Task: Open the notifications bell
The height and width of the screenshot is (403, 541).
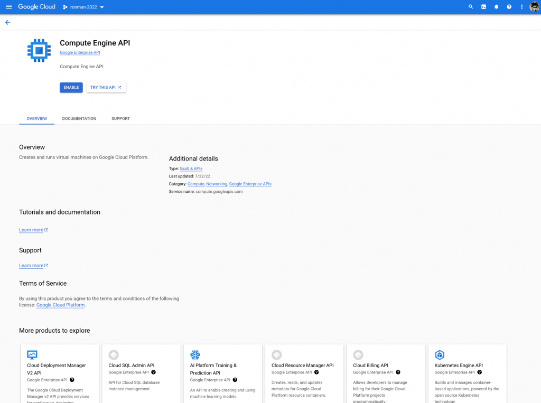Action: pos(497,7)
